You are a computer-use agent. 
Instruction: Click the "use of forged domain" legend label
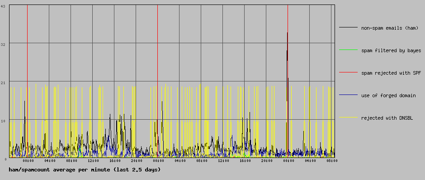[x=388, y=95]
